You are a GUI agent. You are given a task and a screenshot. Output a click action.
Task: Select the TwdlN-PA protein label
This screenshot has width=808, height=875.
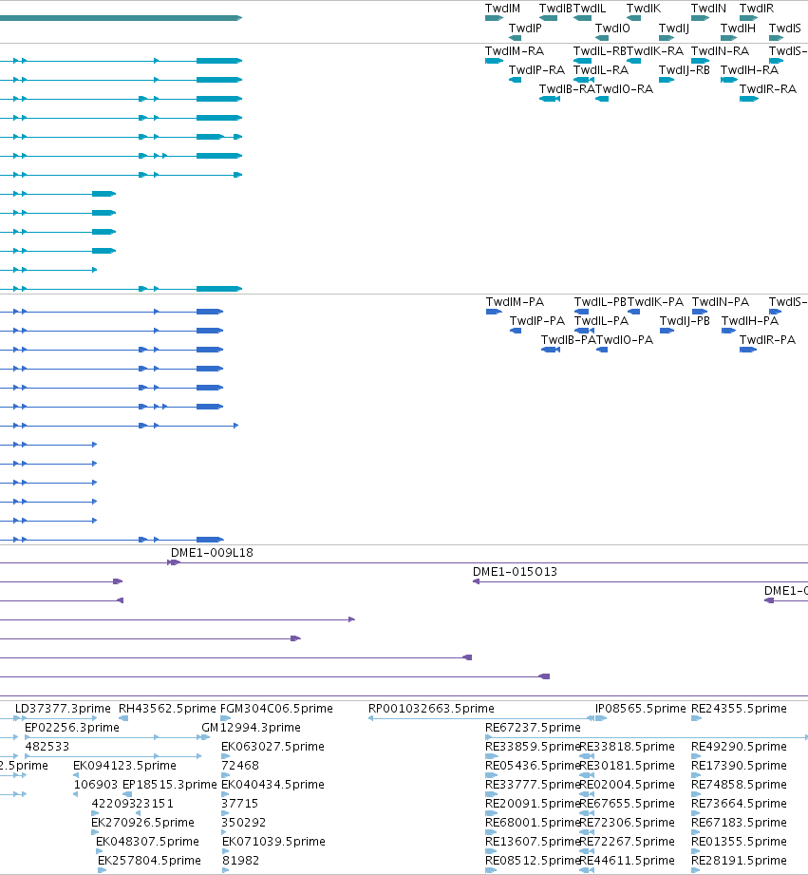point(721,302)
